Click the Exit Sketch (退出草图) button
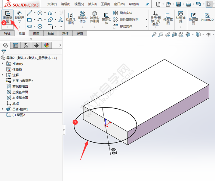This screenshot has width=215, height=181. point(8,17)
